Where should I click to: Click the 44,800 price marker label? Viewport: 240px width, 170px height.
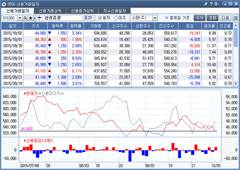pos(27,129)
